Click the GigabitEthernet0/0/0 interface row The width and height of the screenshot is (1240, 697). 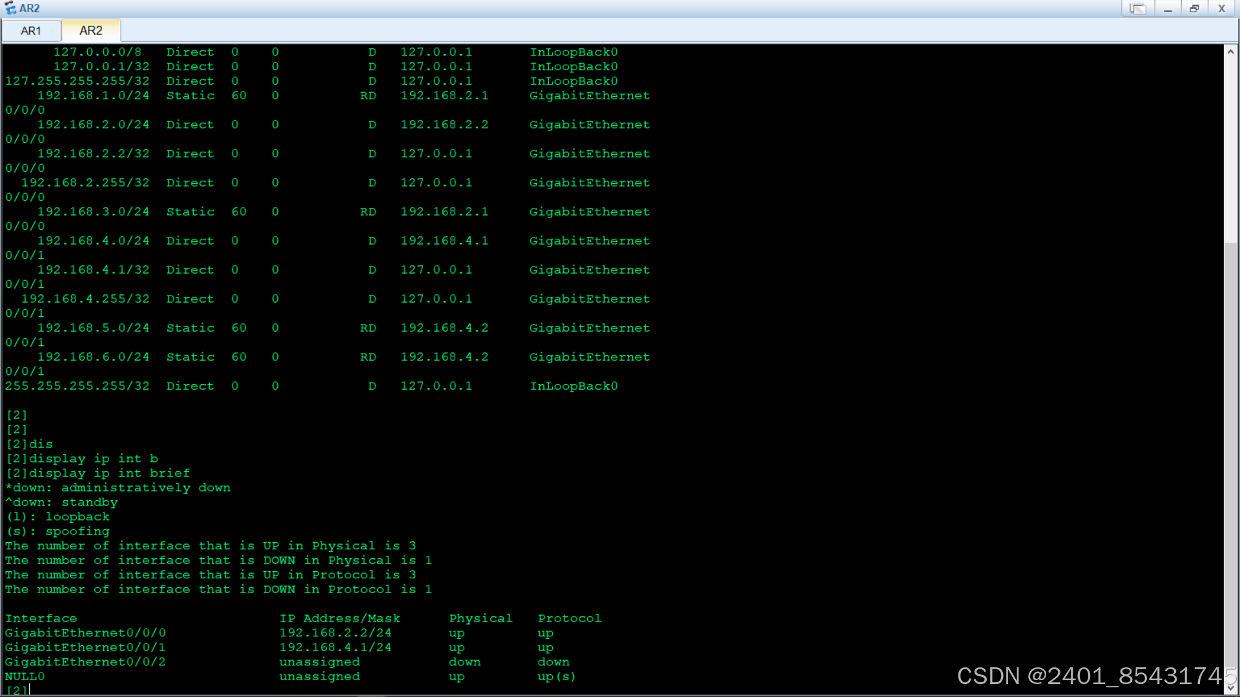click(x=85, y=633)
